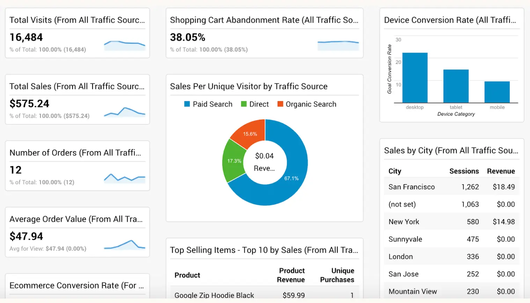Open the Sales by City widget title
The image size is (530, 303).
pos(451,150)
